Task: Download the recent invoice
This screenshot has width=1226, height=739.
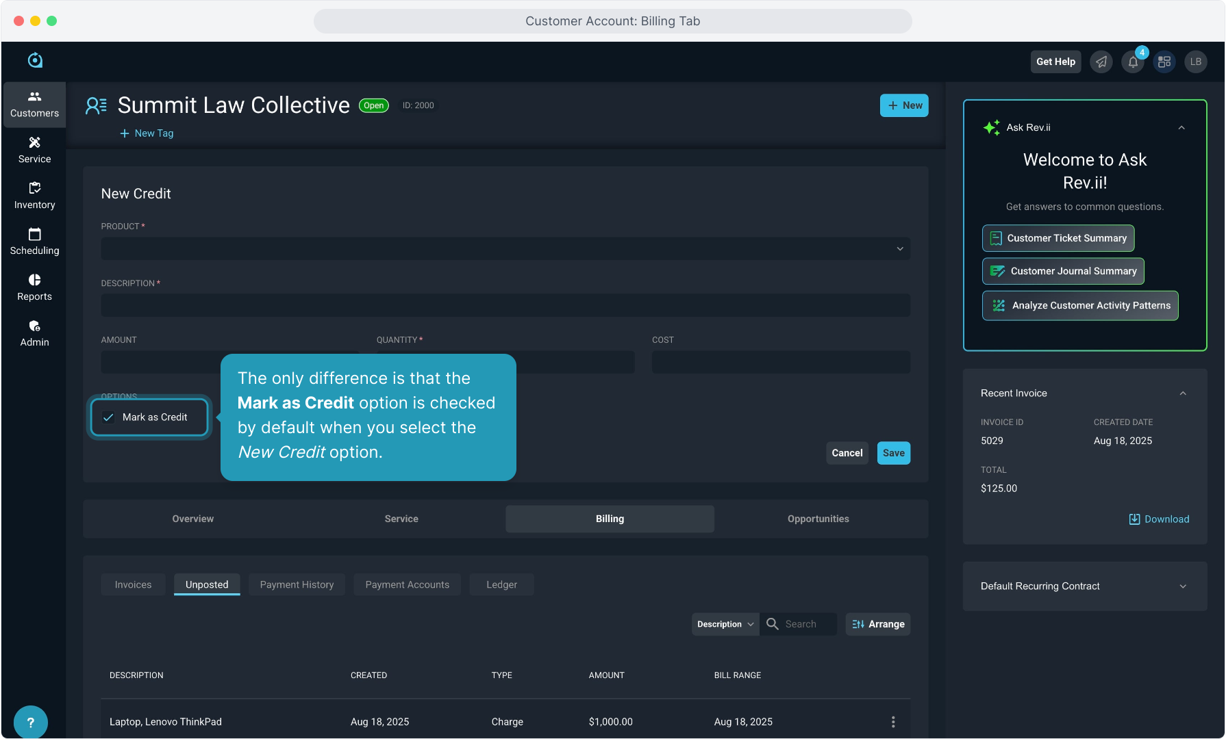Action: coord(1159,519)
